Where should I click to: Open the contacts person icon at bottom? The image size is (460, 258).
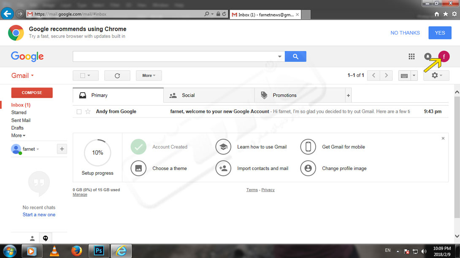(32, 238)
